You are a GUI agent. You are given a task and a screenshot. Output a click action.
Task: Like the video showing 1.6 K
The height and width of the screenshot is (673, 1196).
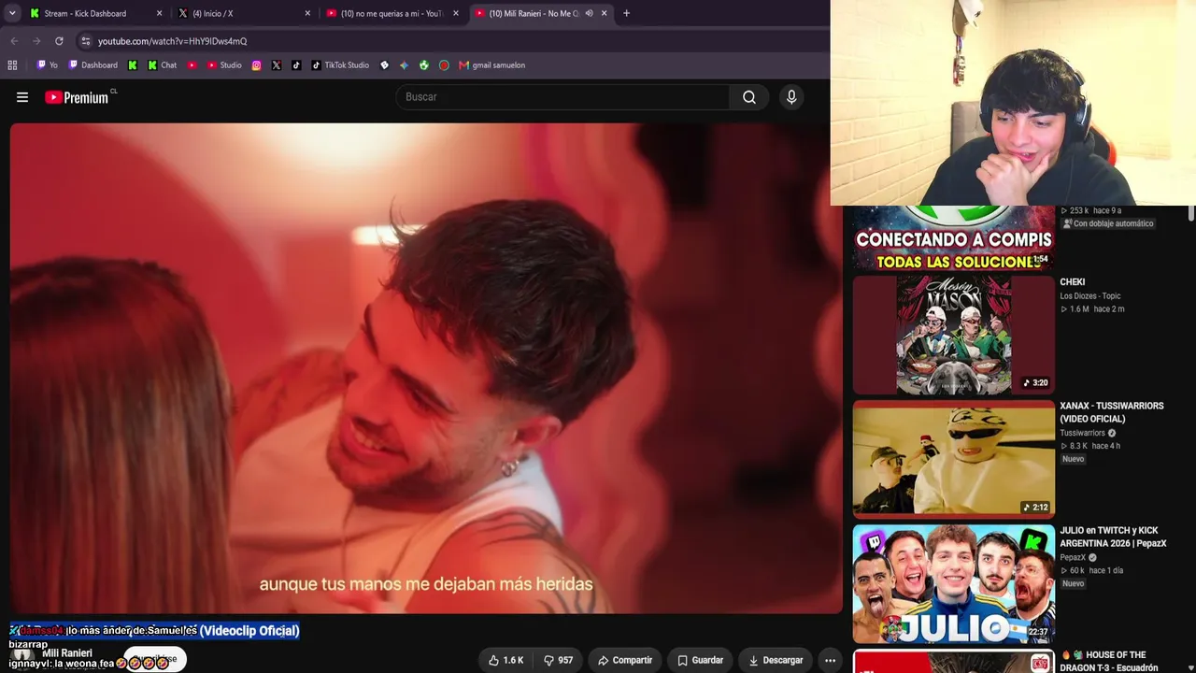point(505,660)
